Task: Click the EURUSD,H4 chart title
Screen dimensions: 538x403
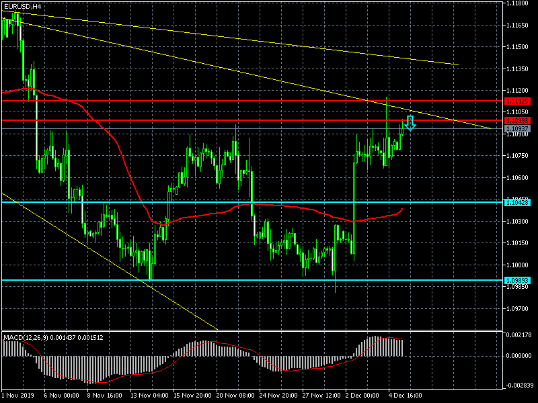Action: coord(22,6)
